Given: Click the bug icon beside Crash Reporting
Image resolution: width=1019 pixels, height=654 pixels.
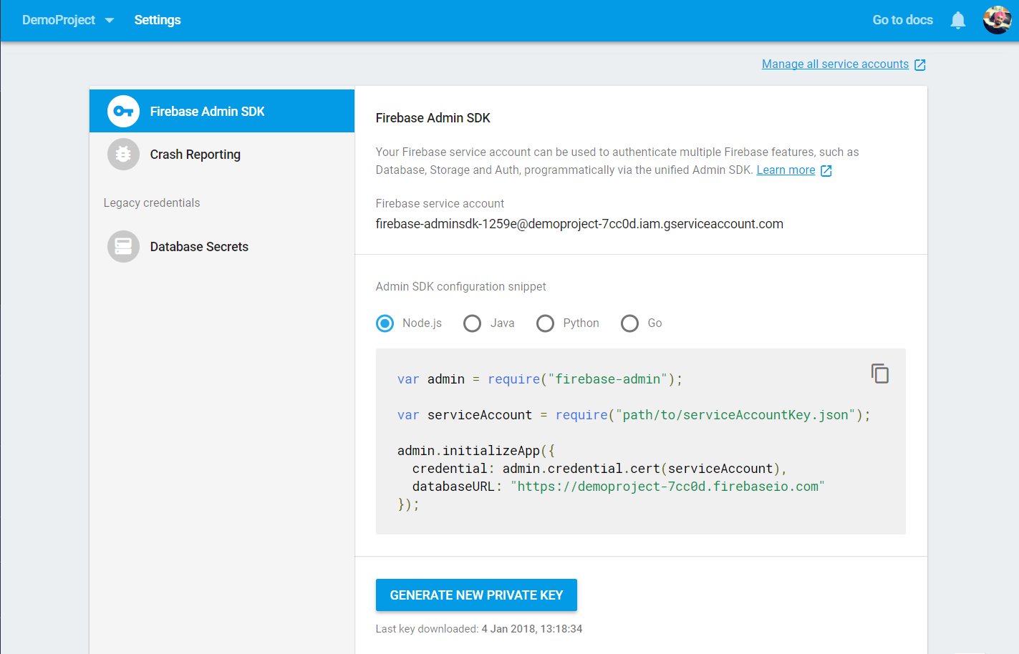Looking at the screenshot, I should [x=123, y=154].
